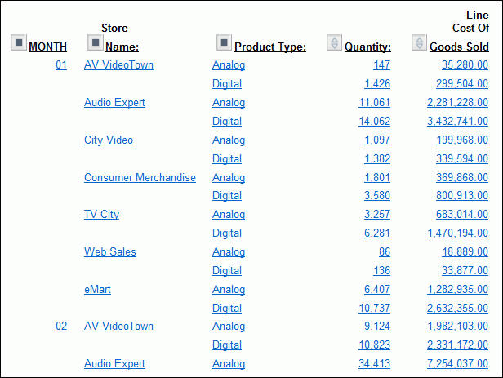This screenshot has width=503, height=378.
Task: Click quantity value 14,062
Action: (x=374, y=122)
